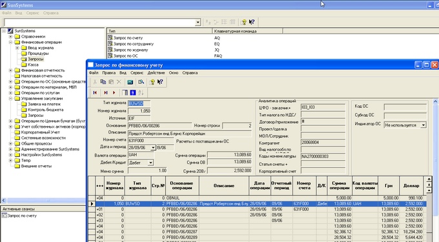Click the Сумма операции grid column header

tap(339, 185)
